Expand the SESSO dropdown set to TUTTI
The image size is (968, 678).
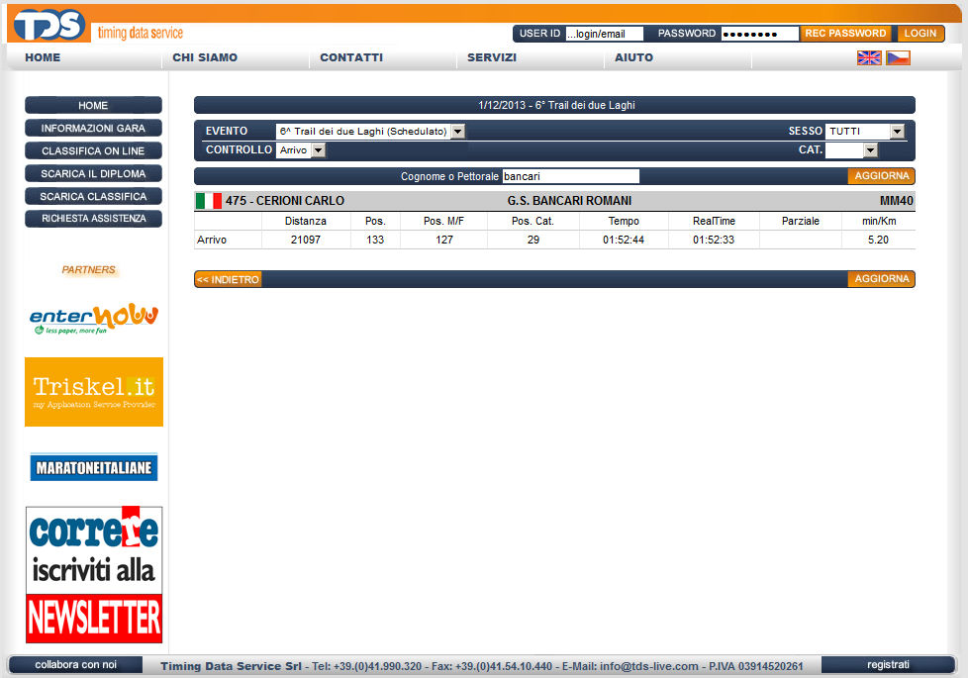[897, 132]
